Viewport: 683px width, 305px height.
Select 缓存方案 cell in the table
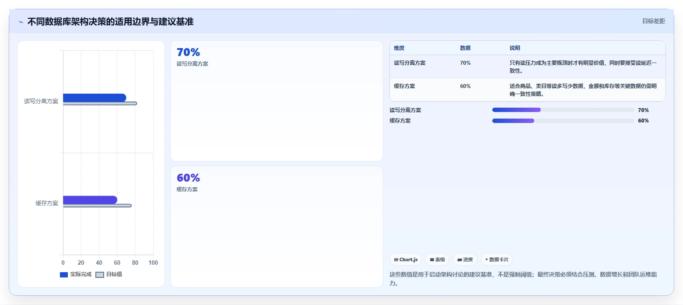tap(404, 86)
